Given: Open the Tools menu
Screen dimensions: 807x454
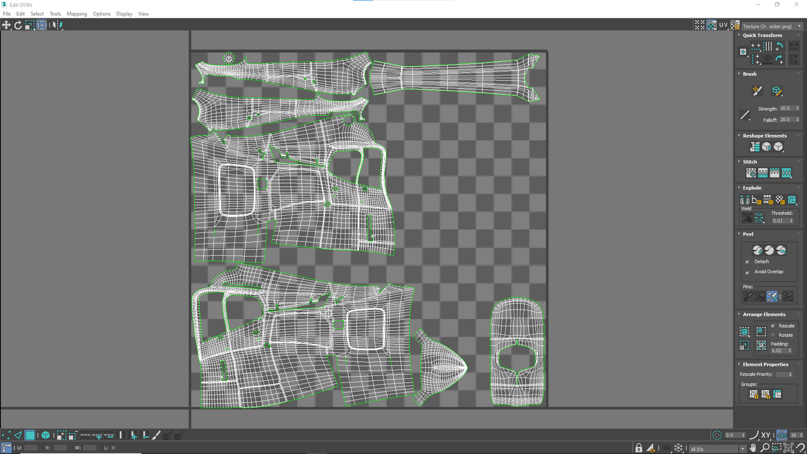Looking at the screenshot, I should pyautogui.click(x=55, y=14).
